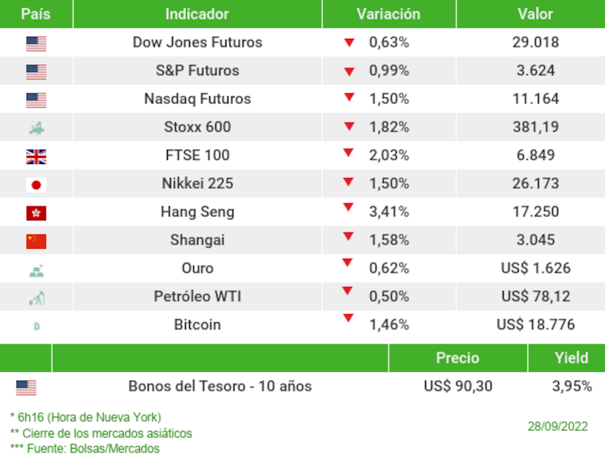Select the oil pump icon beside Petróleo WTI
The image size is (605, 469).
tap(36, 298)
